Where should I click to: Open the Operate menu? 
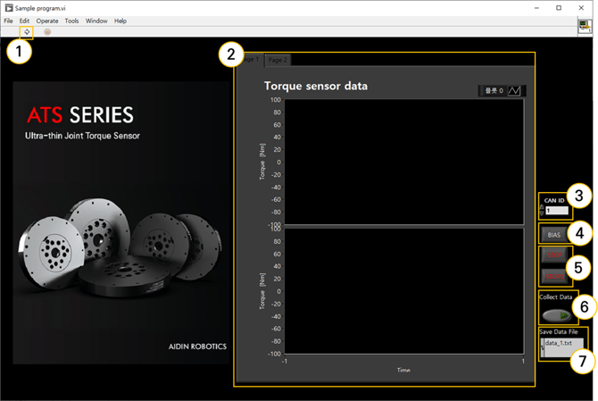pos(46,21)
